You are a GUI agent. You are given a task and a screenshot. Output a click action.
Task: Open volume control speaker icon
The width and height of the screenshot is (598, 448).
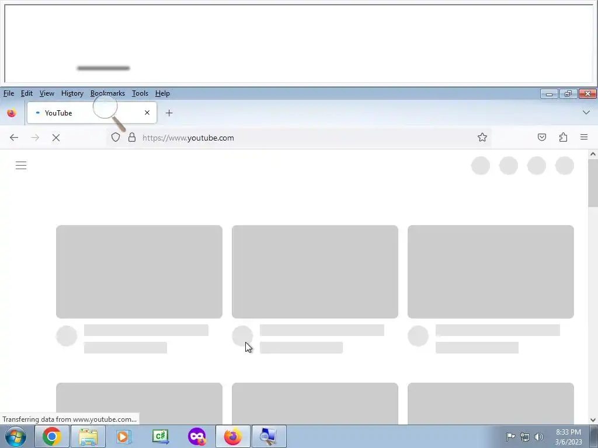tap(539, 437)
